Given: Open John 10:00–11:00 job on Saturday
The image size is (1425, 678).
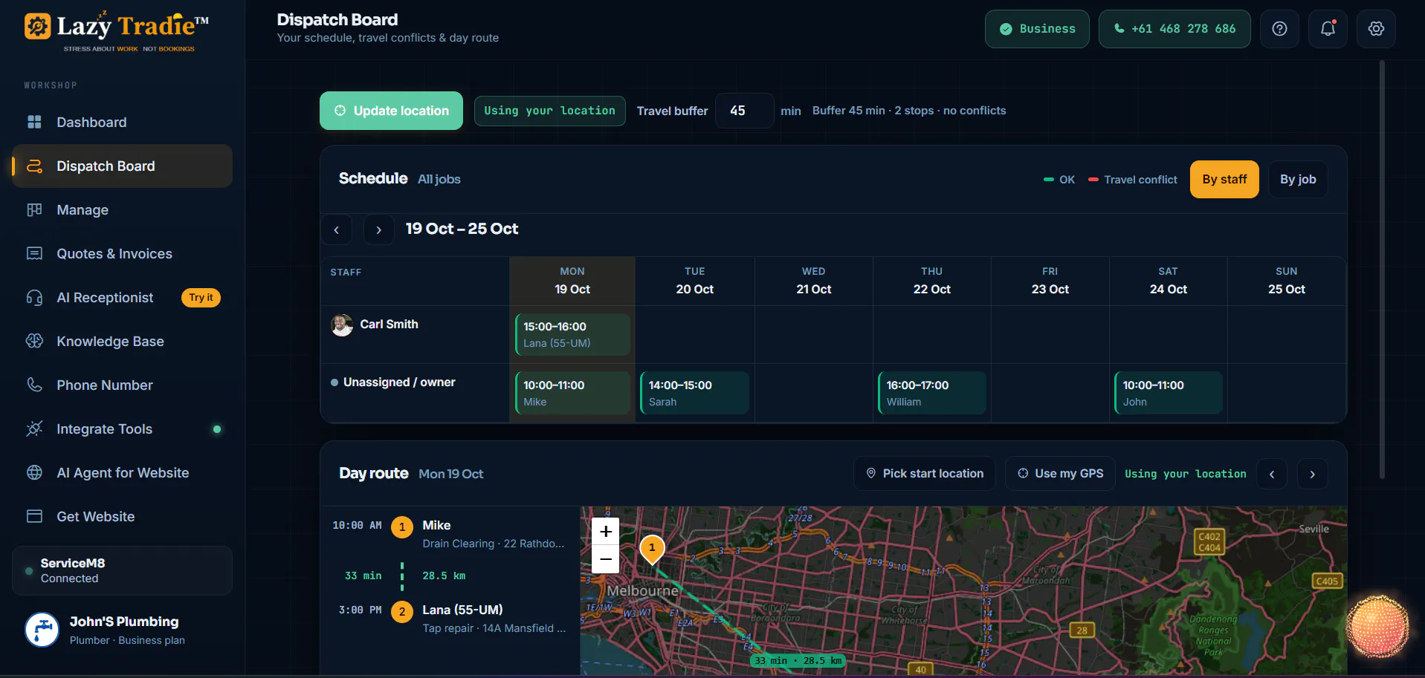Looking at the screenshot, I should click(1168, 393).
